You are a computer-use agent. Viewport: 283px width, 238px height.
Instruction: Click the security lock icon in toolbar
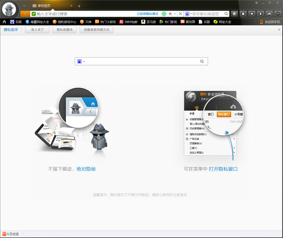coord(243,14)
